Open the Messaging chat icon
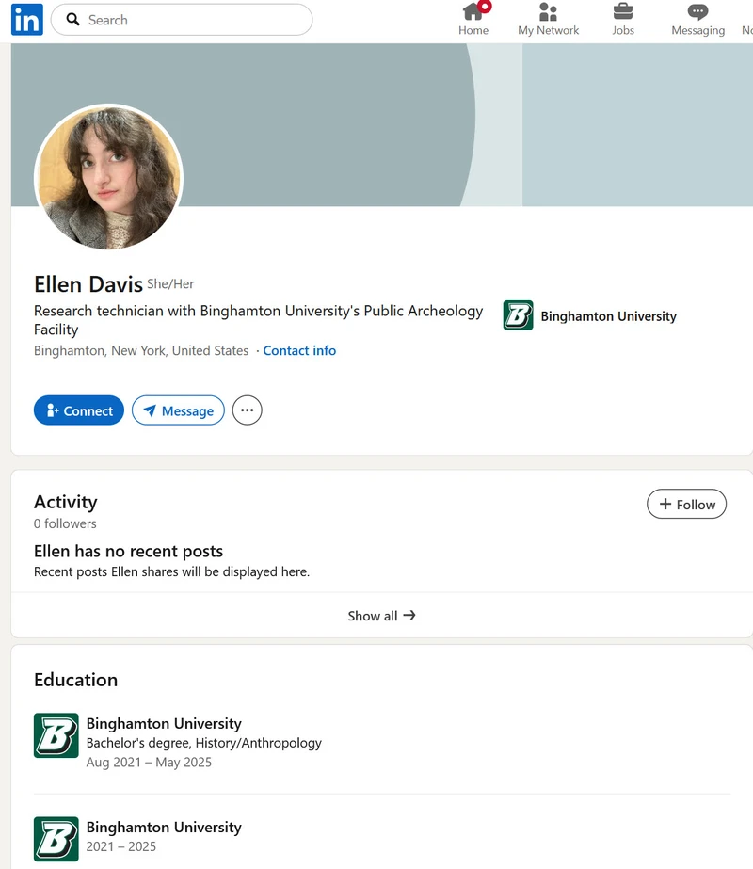The image size is (753, 869). 697,11
